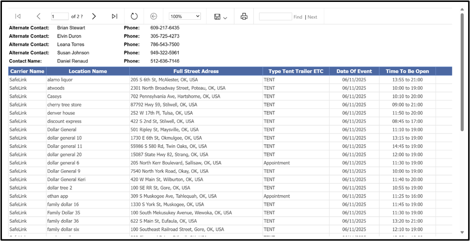The width and height of the screenshot is (470, 241).
Task: Refresh the report
Action: [134, 16]
